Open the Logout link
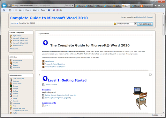Screen dimensions: 166x118 coord(150,17)
